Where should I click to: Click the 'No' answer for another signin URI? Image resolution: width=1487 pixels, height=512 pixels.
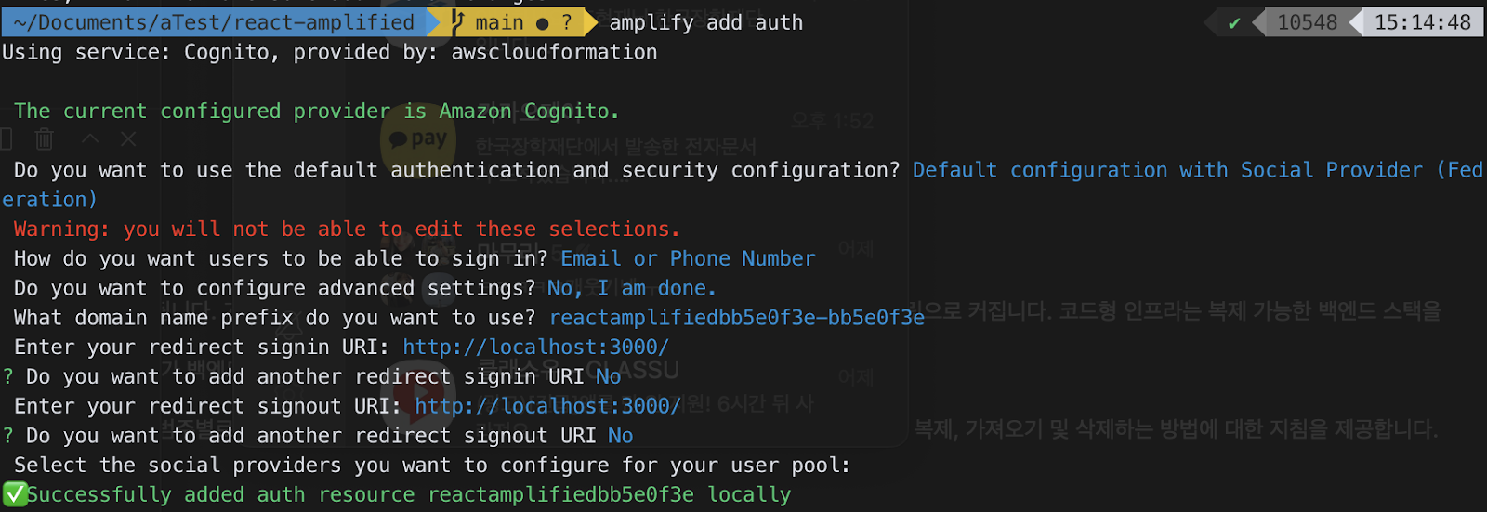pos(609,376)
